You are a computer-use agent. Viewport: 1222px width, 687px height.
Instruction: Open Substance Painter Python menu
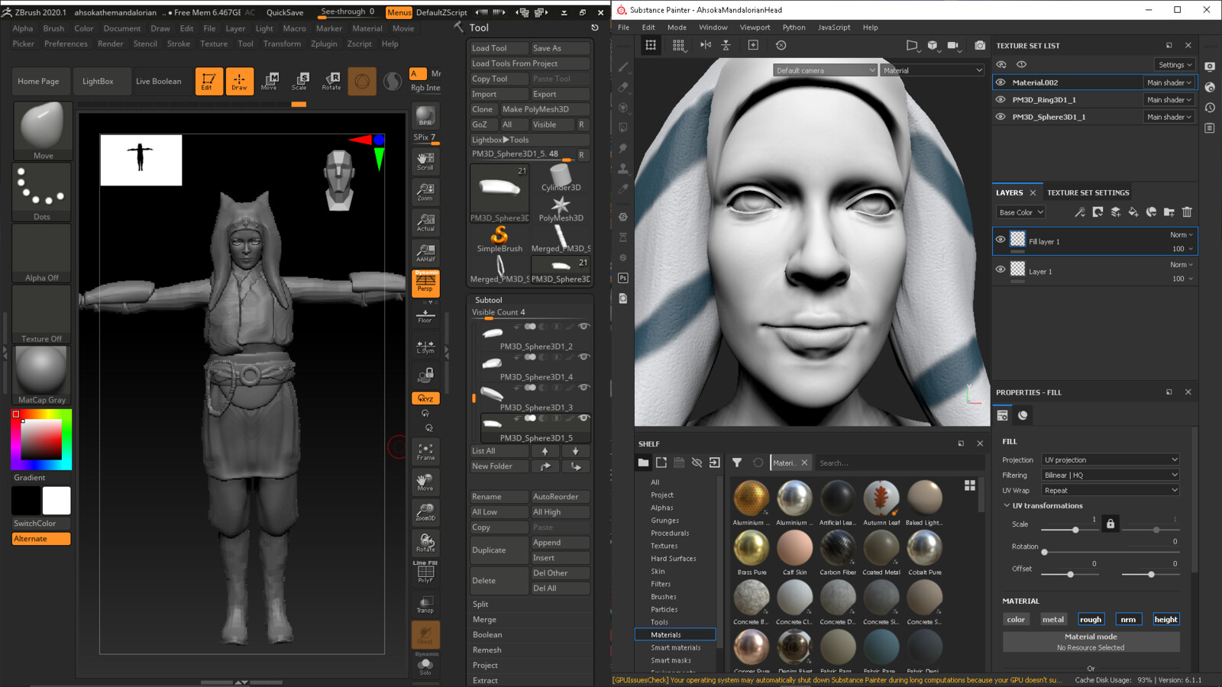pyautogui.click(x=794, y=27)
